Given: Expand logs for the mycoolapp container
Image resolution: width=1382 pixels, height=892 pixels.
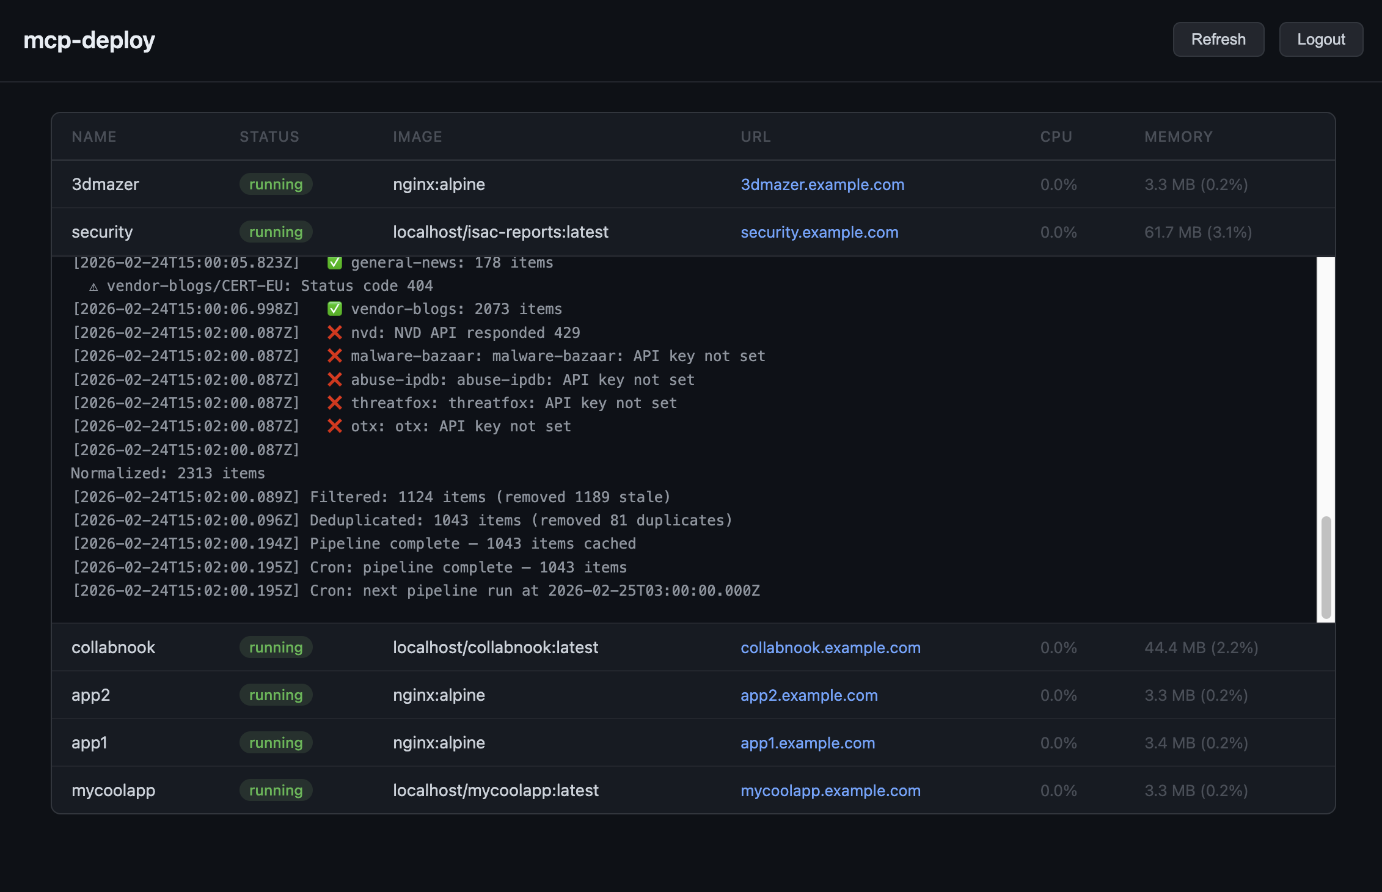Looking at the screenshot, I should pos(114,790).
